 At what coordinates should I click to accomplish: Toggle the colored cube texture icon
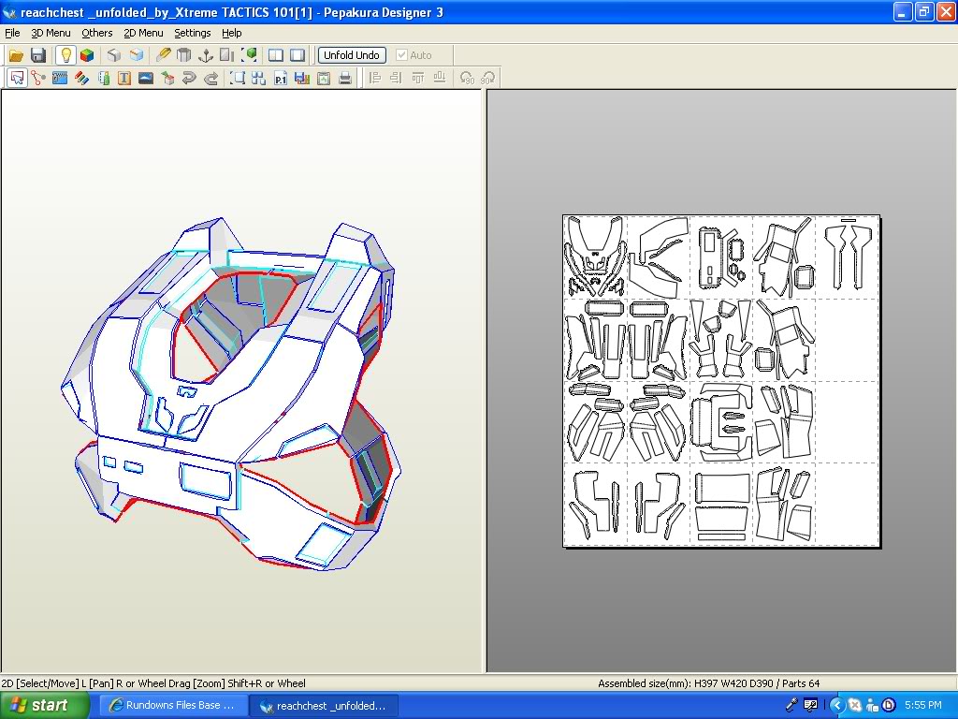(x=87, y=55)
